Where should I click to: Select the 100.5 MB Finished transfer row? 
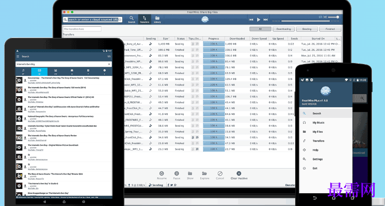point(232,50)
